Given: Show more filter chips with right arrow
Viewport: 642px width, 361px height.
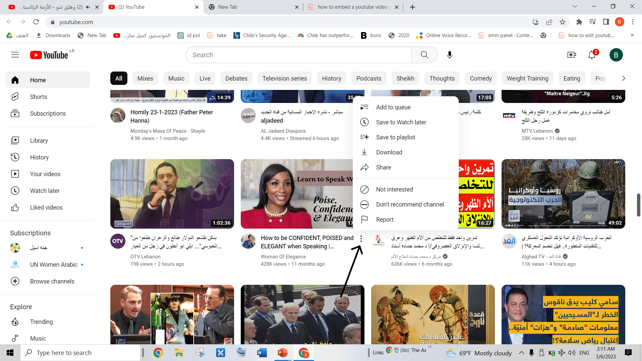Looking at the screenshot, I should coord(623,79).
